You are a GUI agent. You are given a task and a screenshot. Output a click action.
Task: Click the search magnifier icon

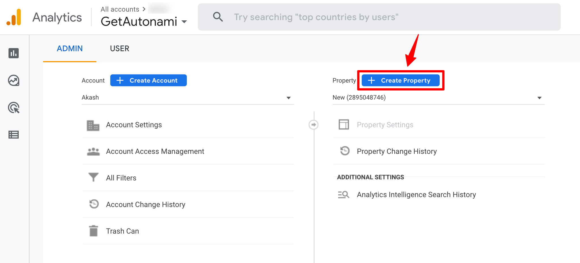(218, 17)
